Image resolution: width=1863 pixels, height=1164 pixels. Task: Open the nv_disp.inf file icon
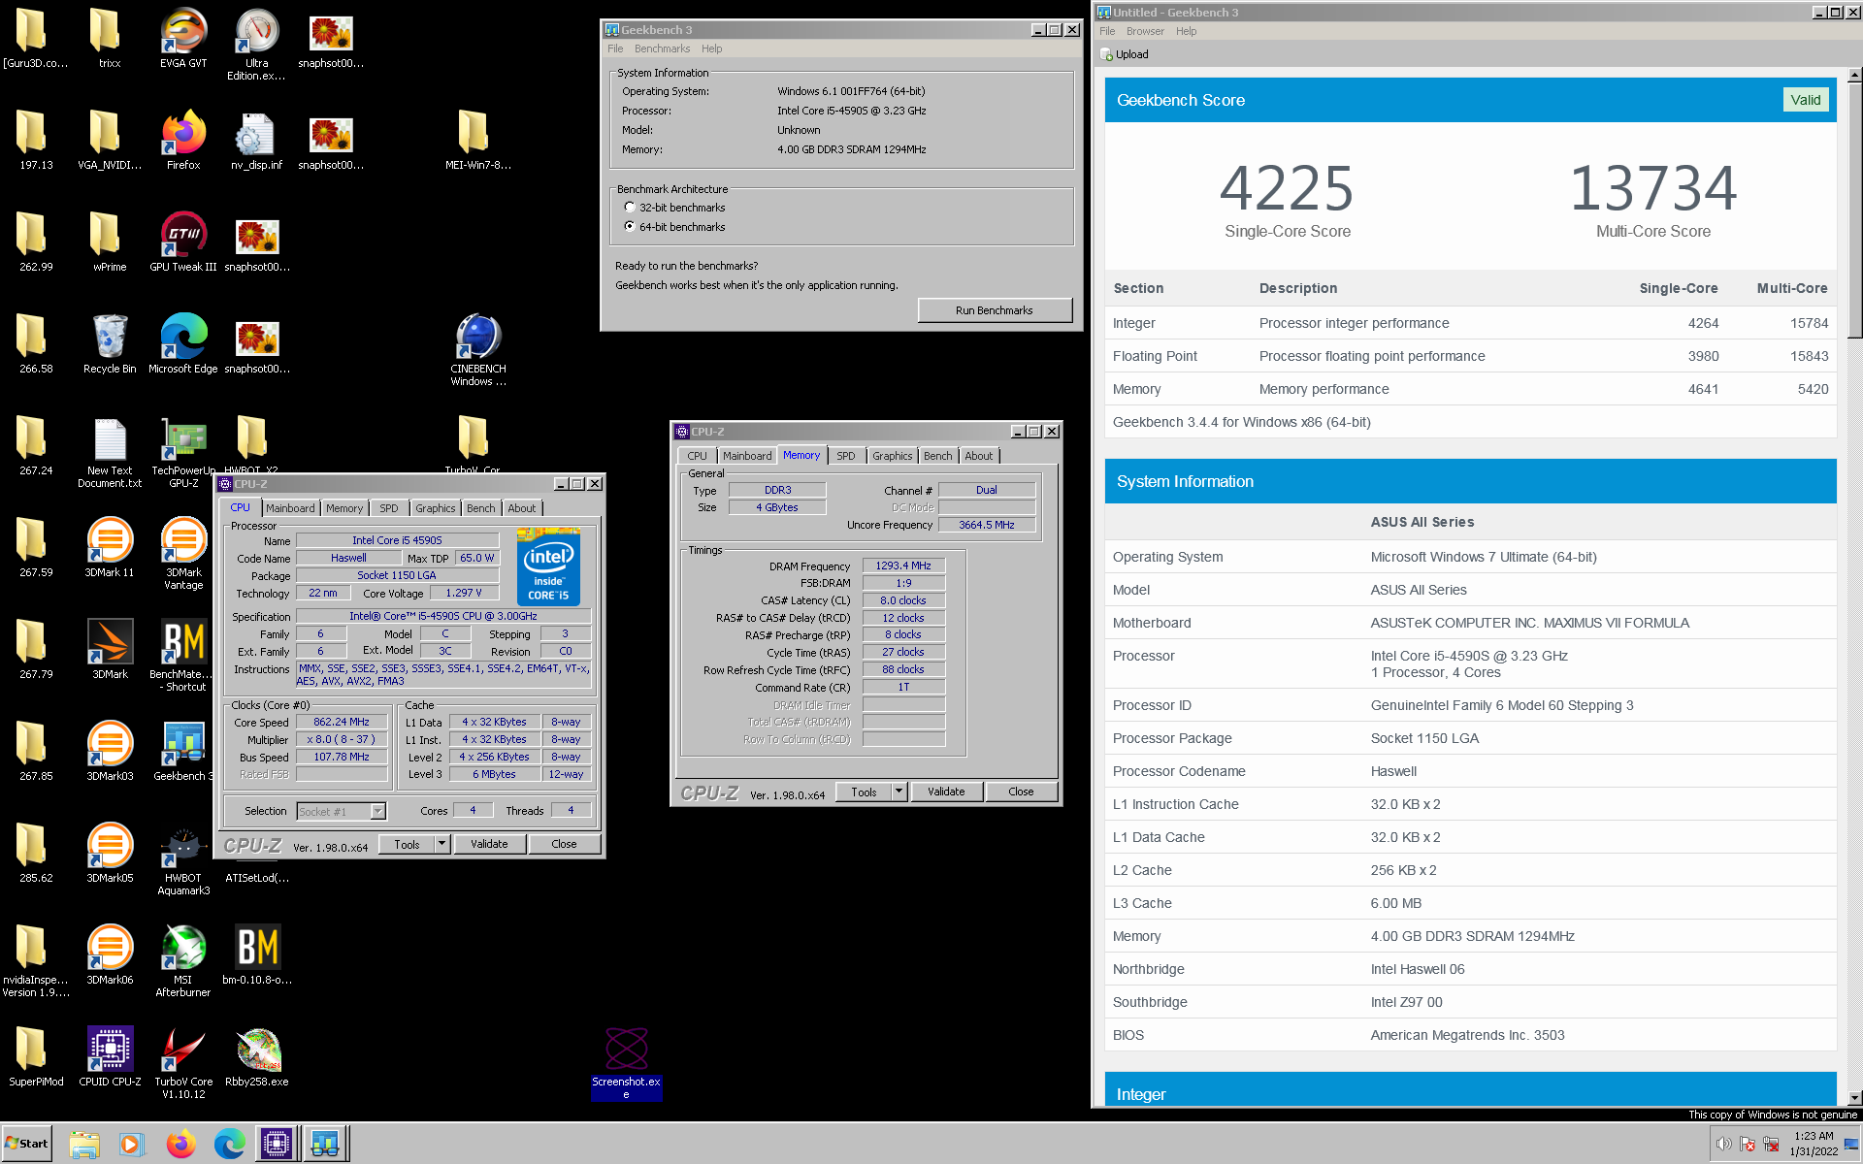[x=257, y=141]
